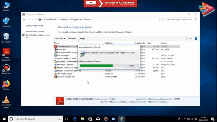
Task: Open Mail app from the taskbar
Action: pyautogui.click(x=98, y=119)
